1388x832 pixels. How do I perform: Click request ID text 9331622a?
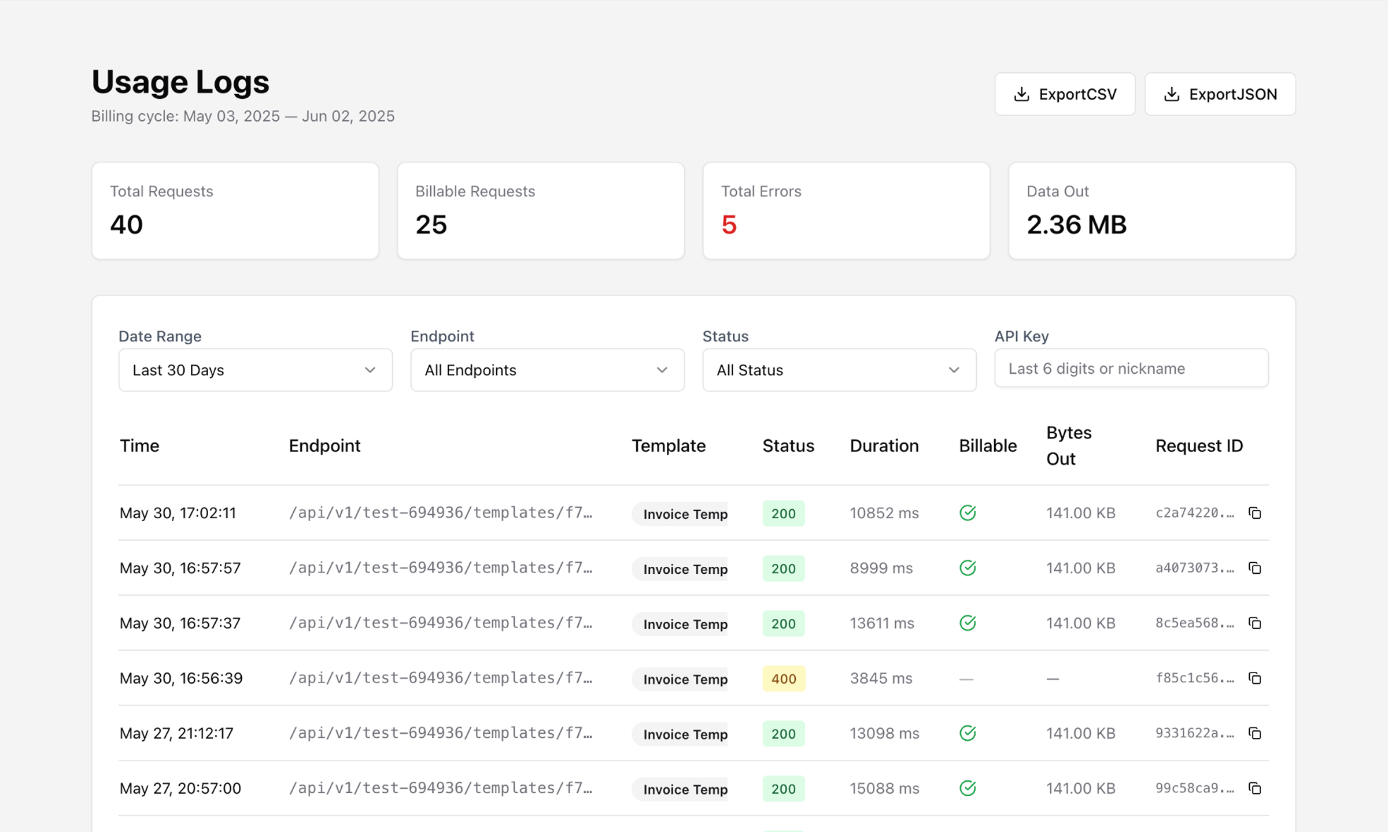click(1195, 733)
